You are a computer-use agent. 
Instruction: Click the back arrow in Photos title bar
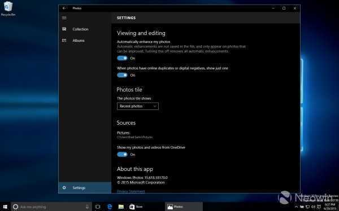(x=64, y=8)
